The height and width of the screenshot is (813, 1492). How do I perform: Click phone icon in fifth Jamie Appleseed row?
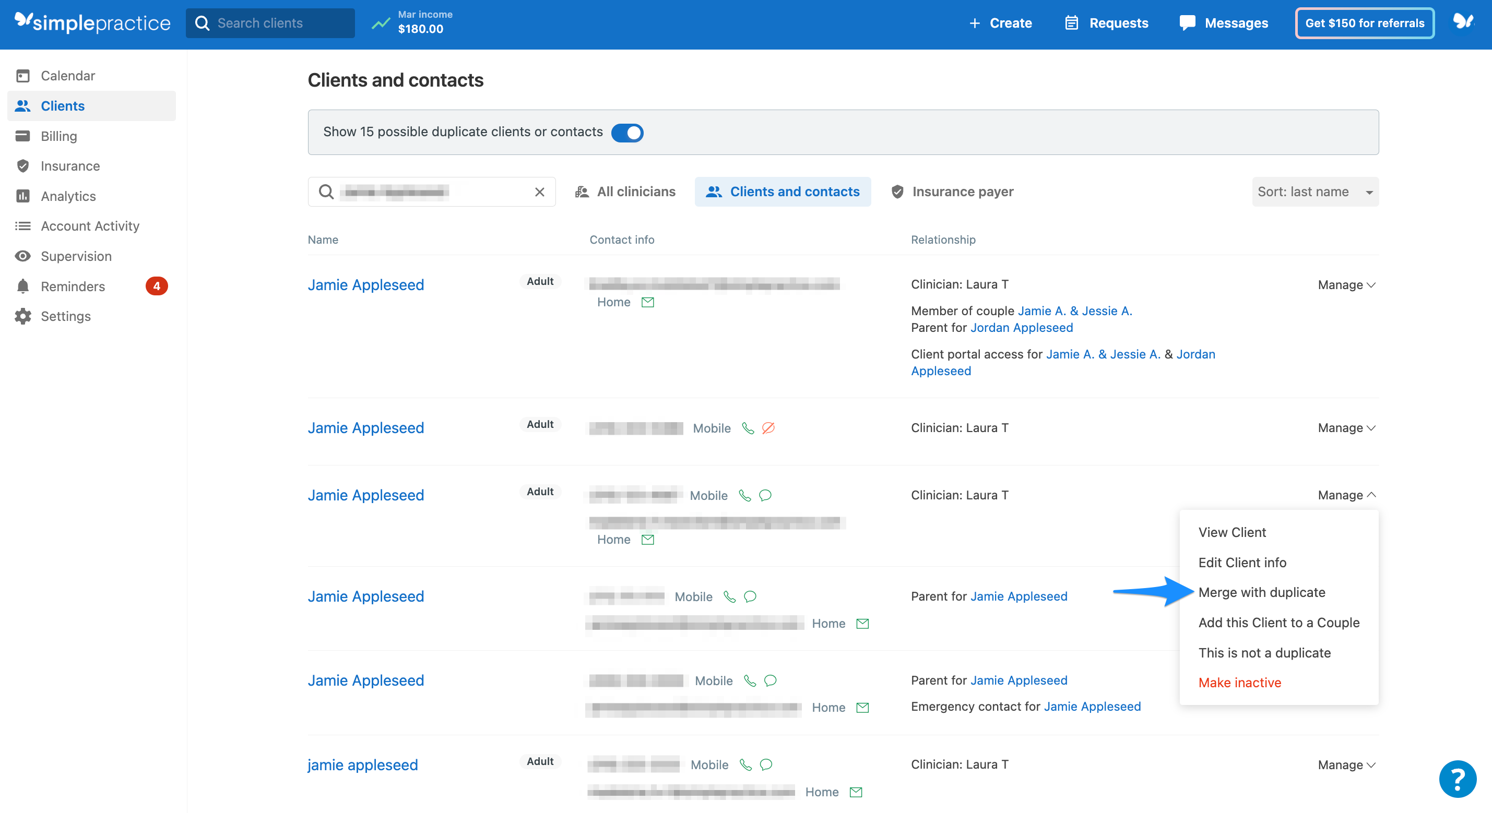tap(750, 680)
